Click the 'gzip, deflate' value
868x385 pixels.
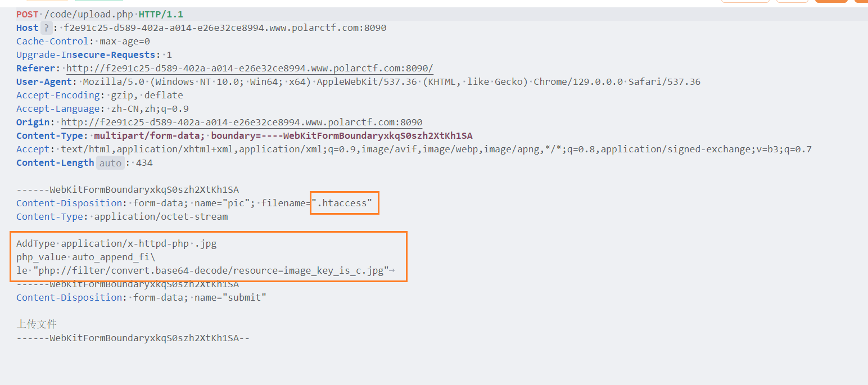(147, 95)
